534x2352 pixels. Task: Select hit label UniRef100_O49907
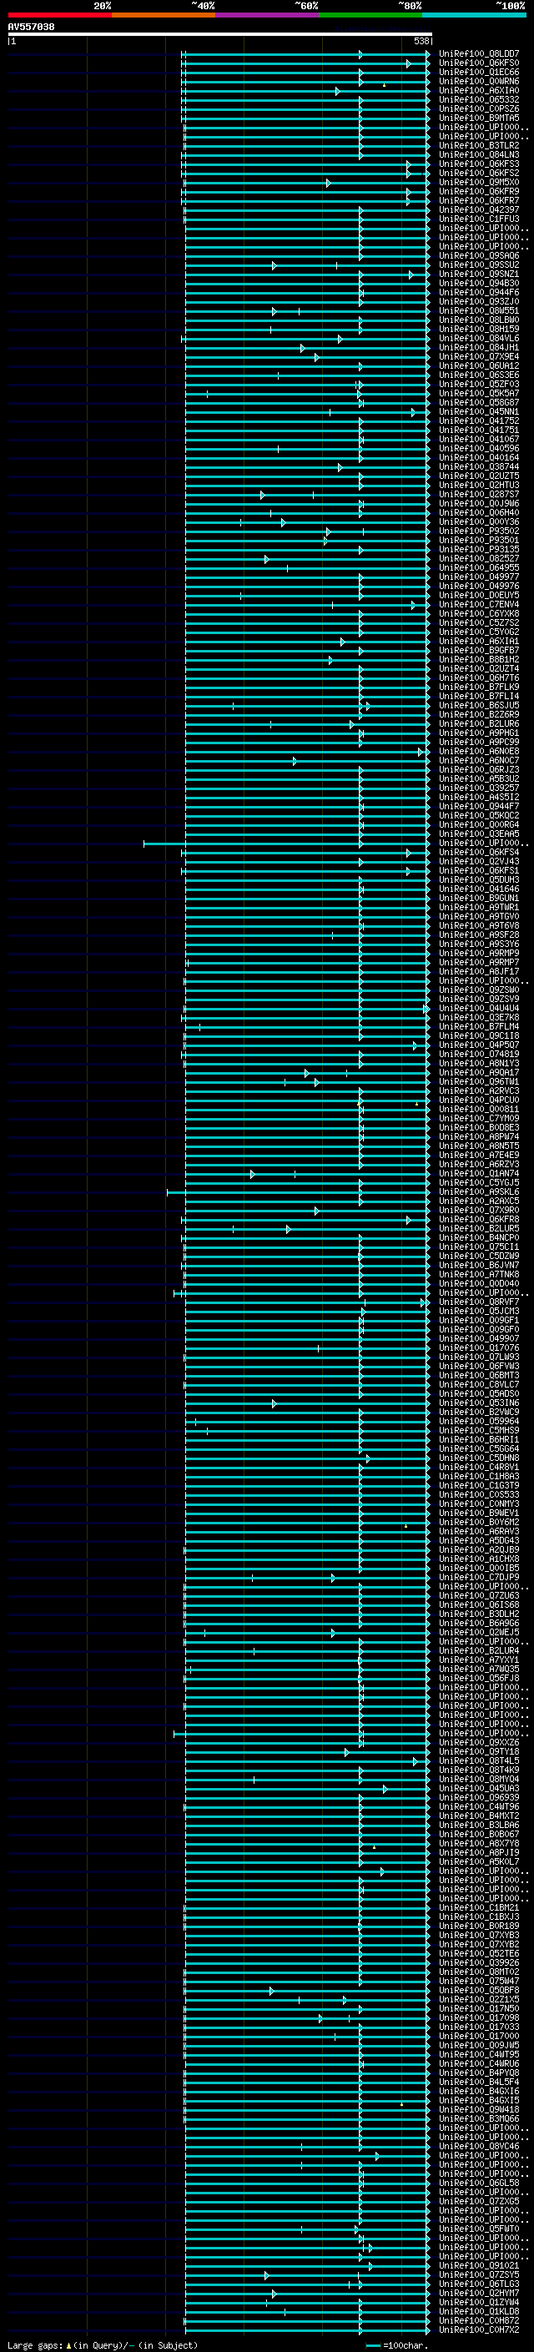tap(479, 1338)
